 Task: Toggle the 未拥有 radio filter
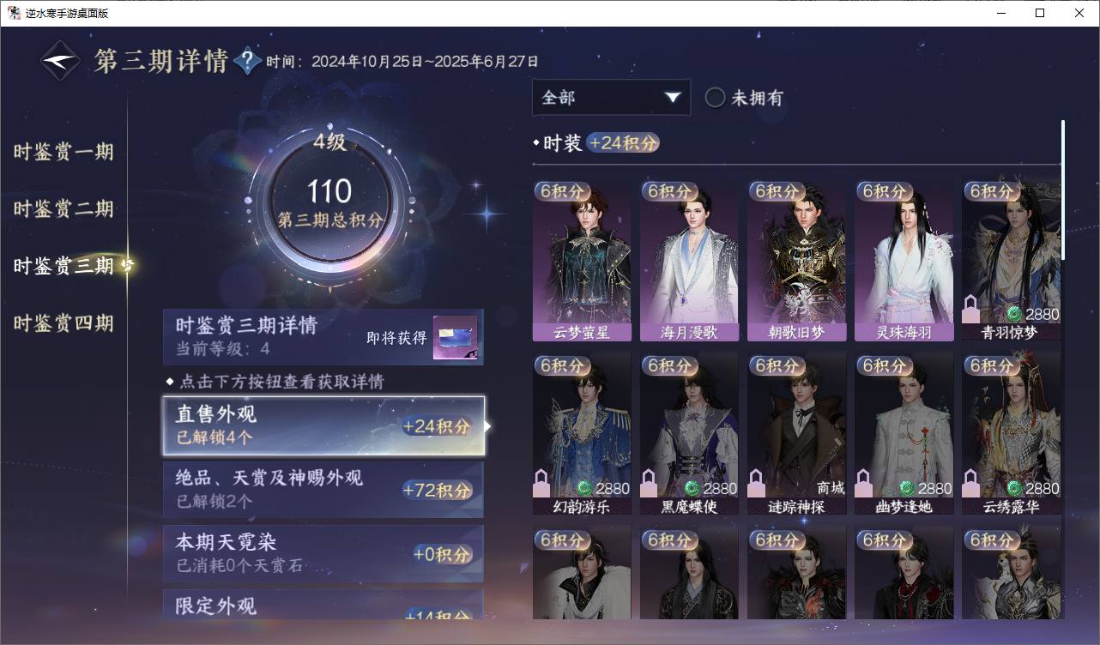pyautogui.click(x=716, y=98)
